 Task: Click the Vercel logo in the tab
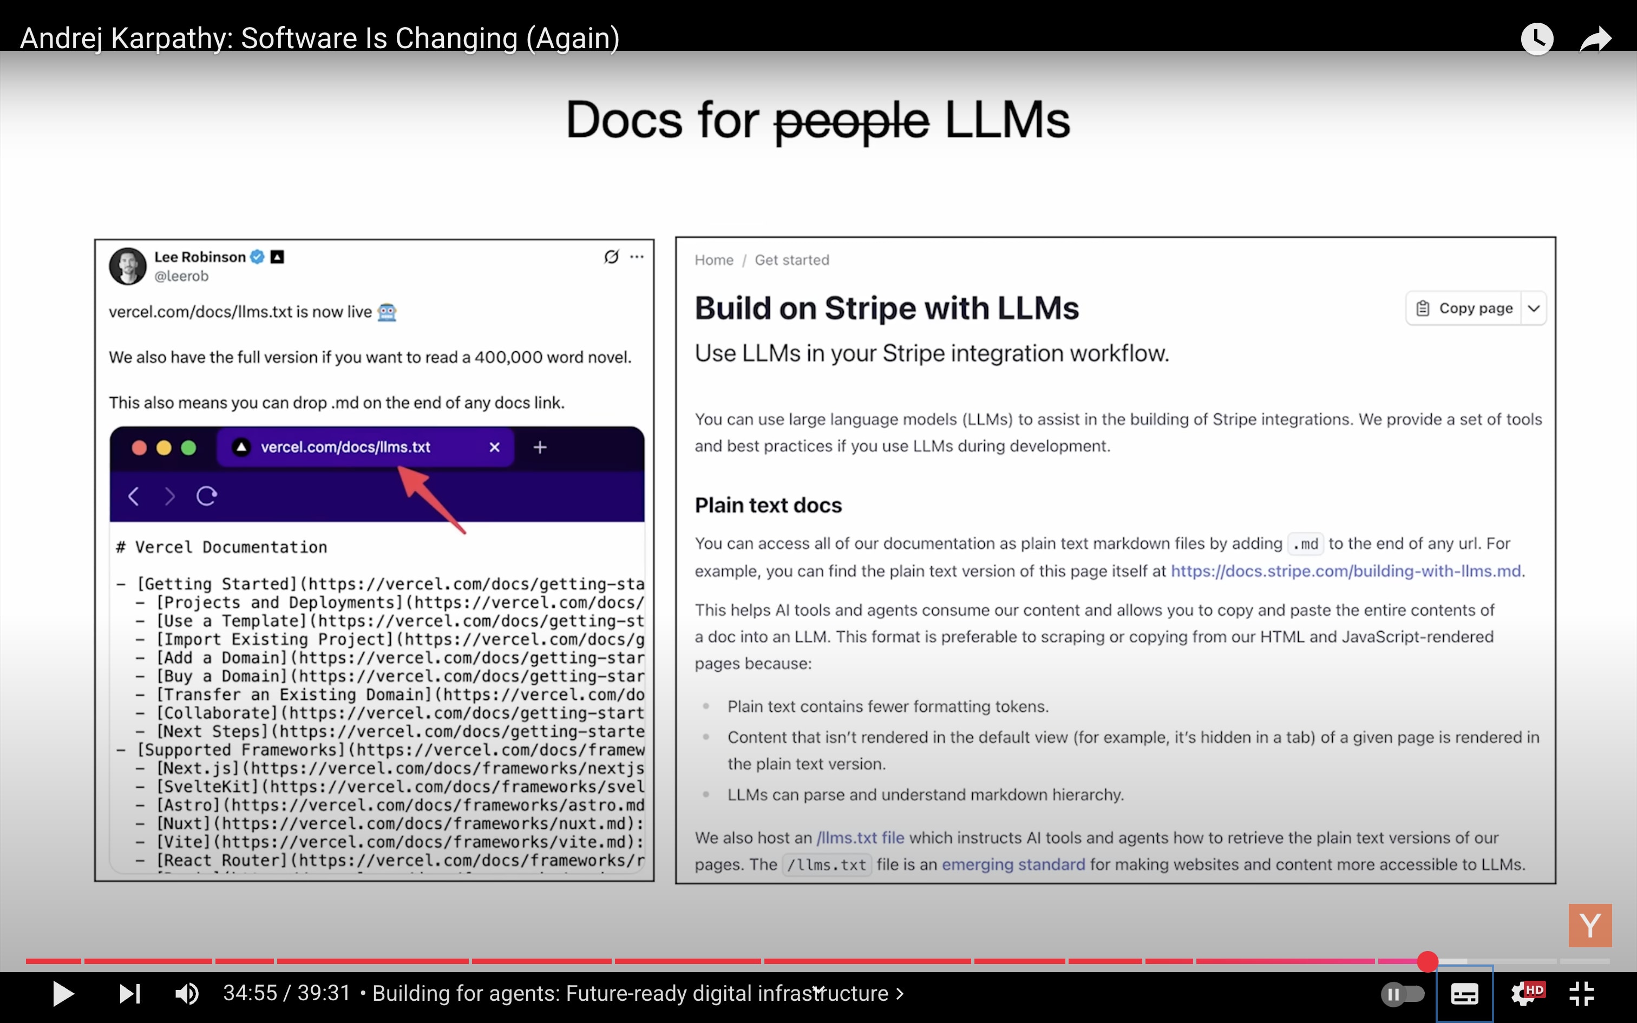(x=241, y=447)
